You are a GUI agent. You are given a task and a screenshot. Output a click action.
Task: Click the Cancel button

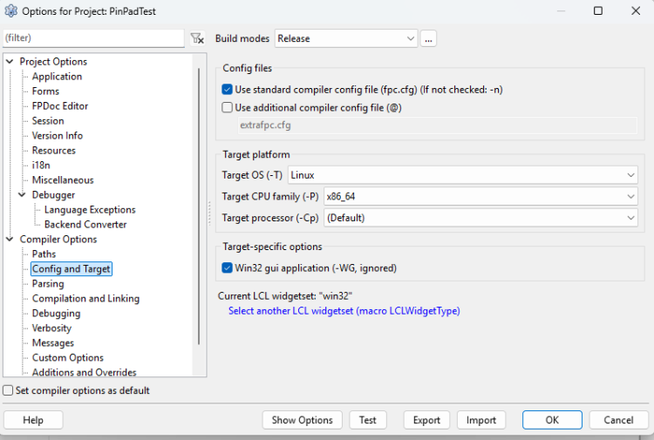618,420
